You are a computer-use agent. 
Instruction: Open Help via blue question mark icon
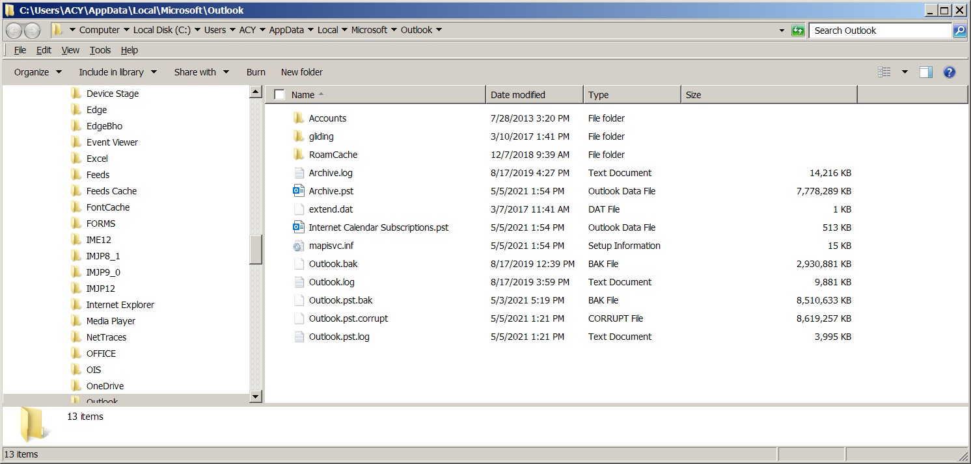(x=950, y=72)
